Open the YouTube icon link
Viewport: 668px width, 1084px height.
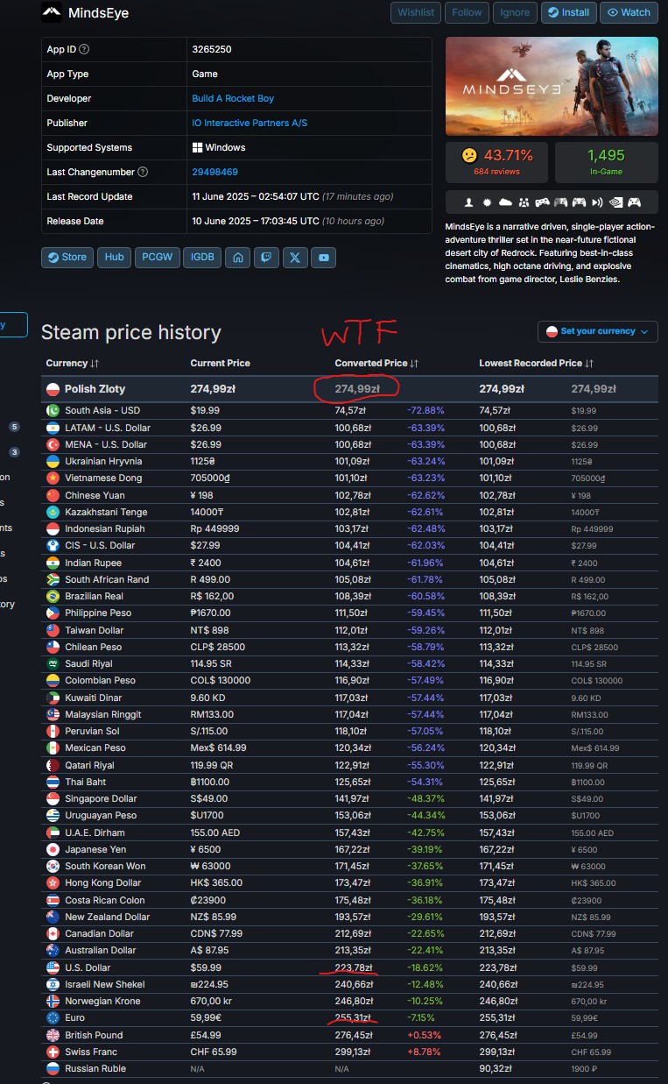tap(324, 258)
